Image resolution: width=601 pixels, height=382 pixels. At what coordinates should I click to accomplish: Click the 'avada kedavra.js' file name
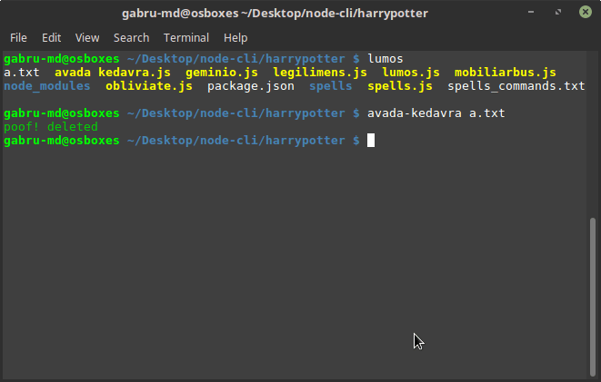pyautogui.click(x=113, y=73)
